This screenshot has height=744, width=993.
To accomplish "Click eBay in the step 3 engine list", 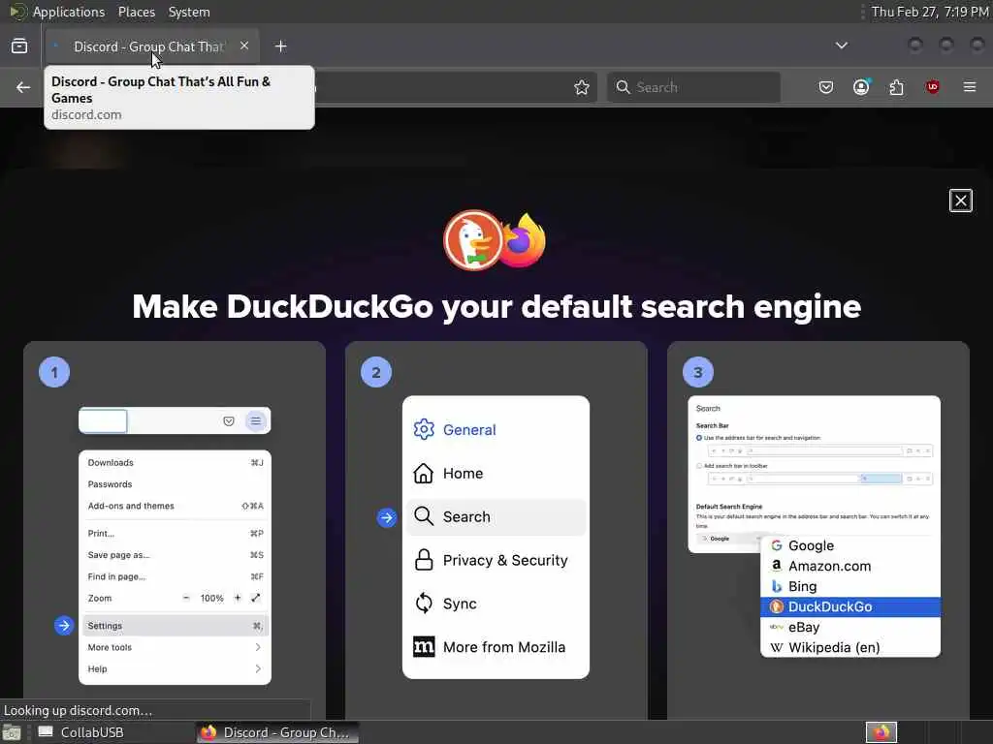I will click(x=850, y=627).
